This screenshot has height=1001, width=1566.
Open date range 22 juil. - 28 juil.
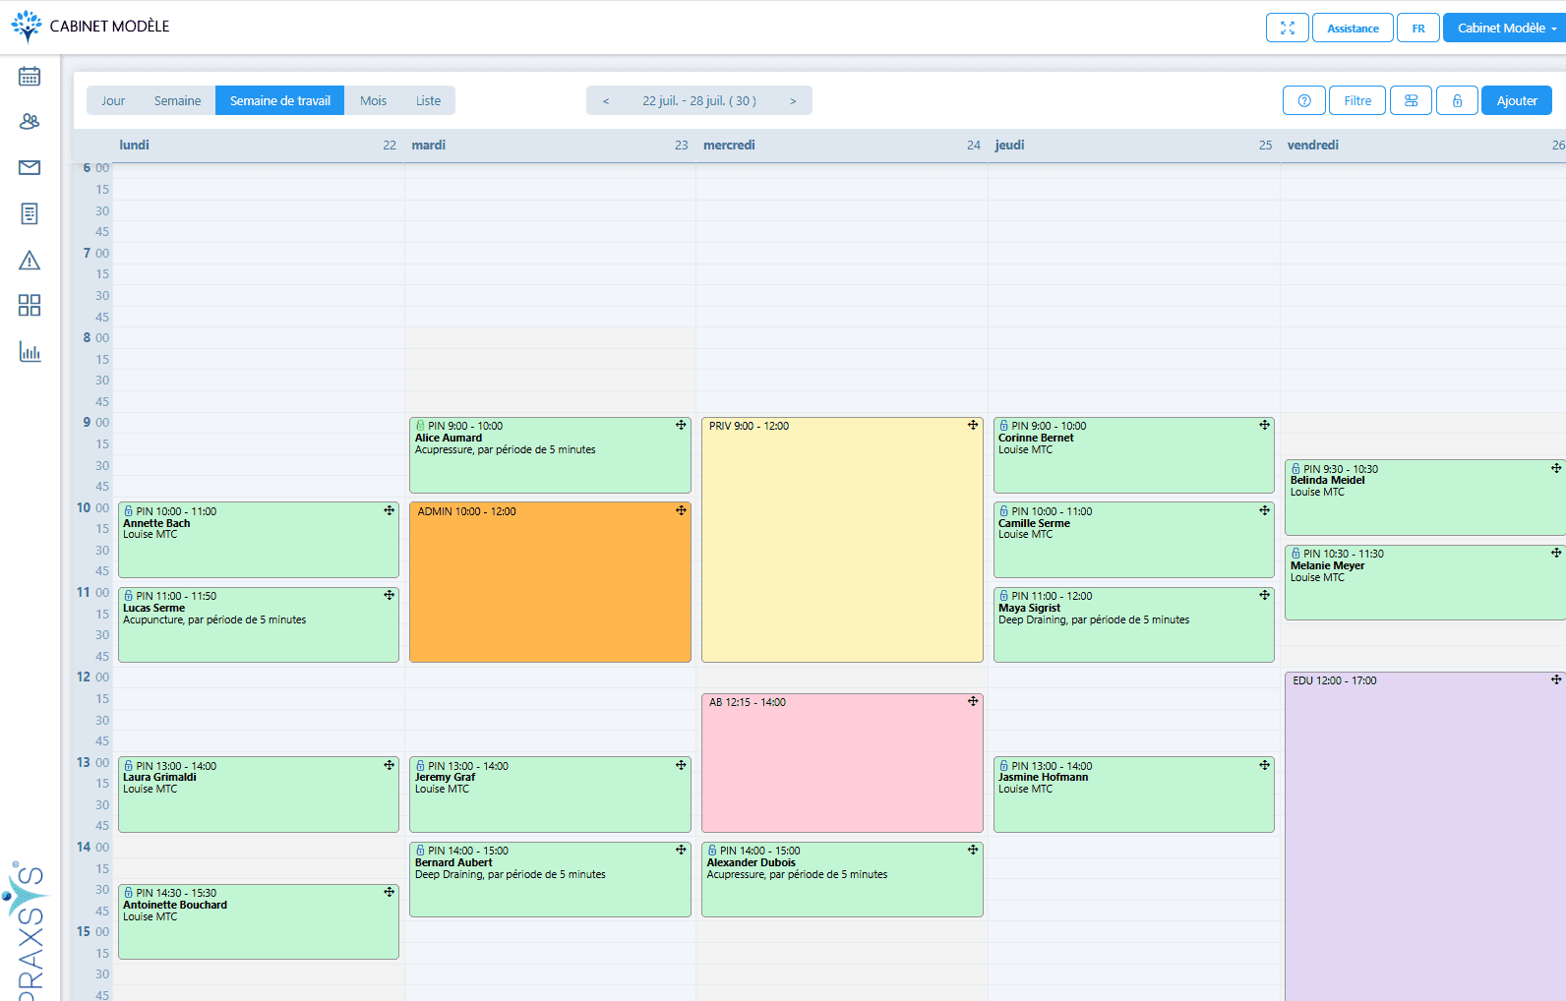[x=699, y=100]
